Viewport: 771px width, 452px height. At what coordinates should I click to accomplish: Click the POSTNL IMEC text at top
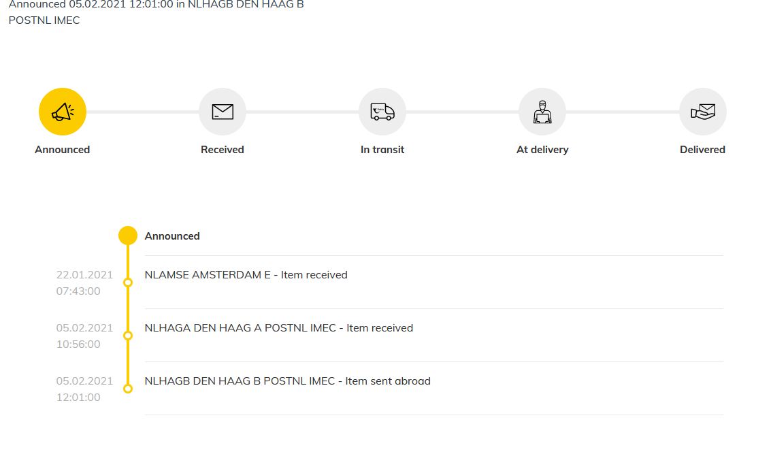coord(44,20)
